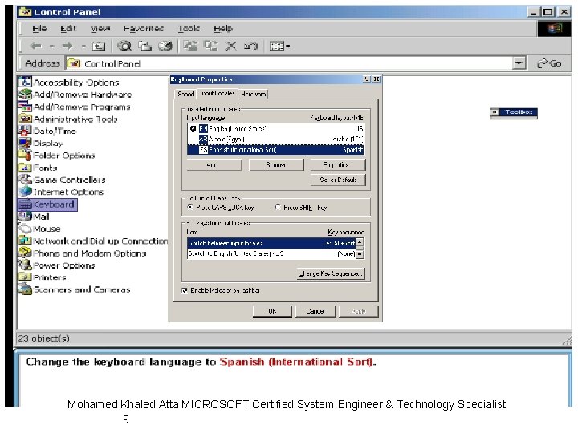Viewport: 578px width, 433px height.
Task: Click the Set as Default button
Action: click(338, 180)
